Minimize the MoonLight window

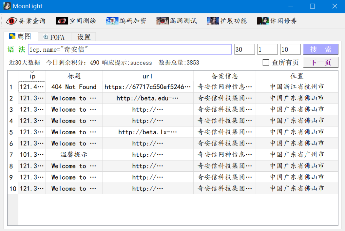pyautogui.click(x=291, y=6)
